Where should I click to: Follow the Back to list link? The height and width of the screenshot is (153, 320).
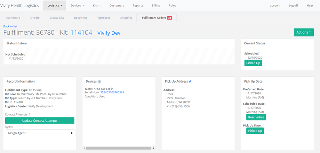[10, 26]
